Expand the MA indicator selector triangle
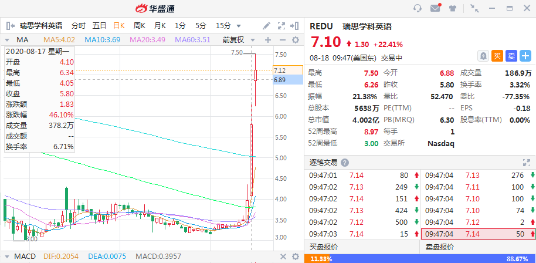The height and width of the screenshot is (263, 536). (7, 41)
